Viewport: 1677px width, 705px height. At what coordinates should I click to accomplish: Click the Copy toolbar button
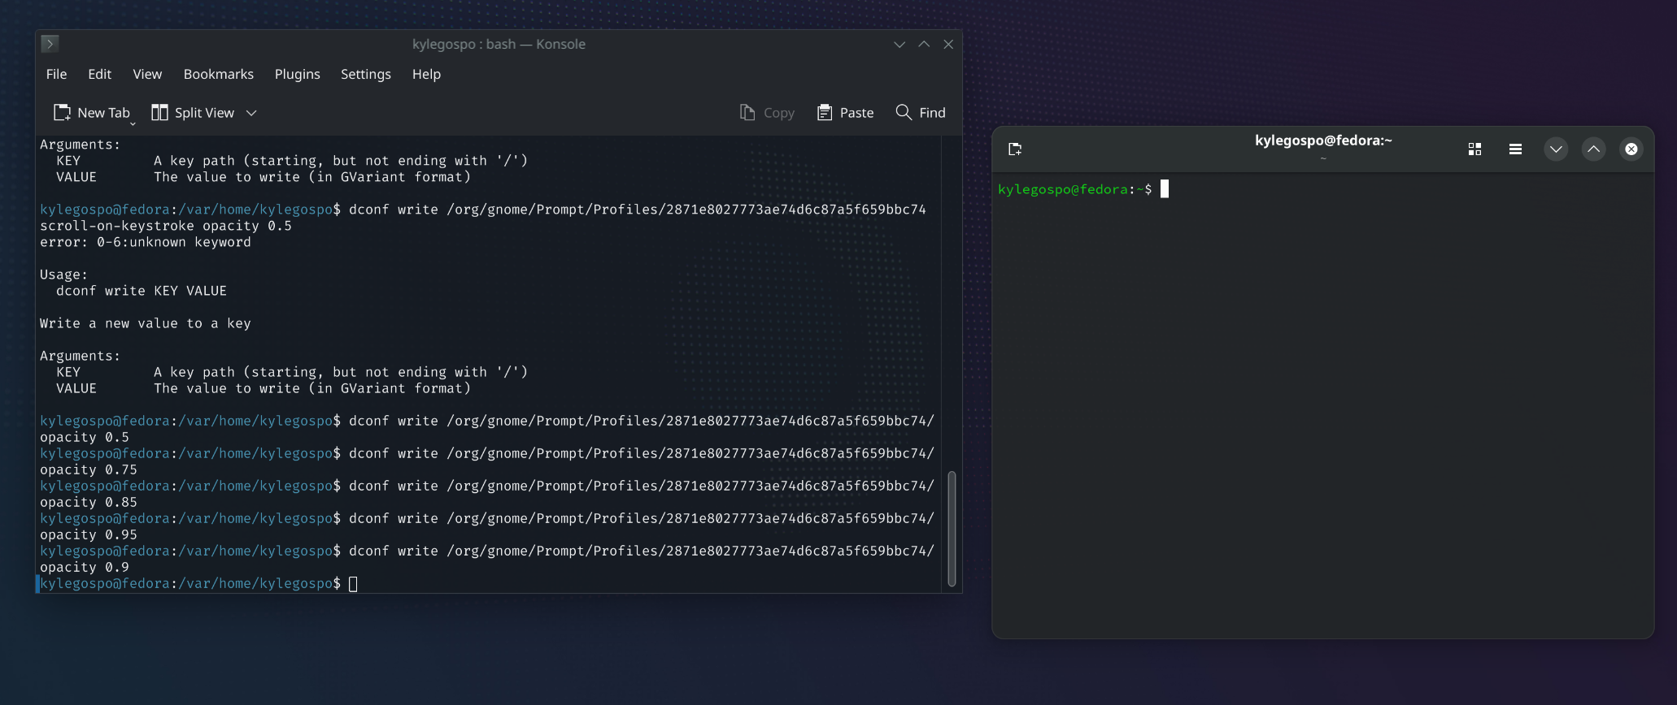pyautogui.click(x=766, y=113)
